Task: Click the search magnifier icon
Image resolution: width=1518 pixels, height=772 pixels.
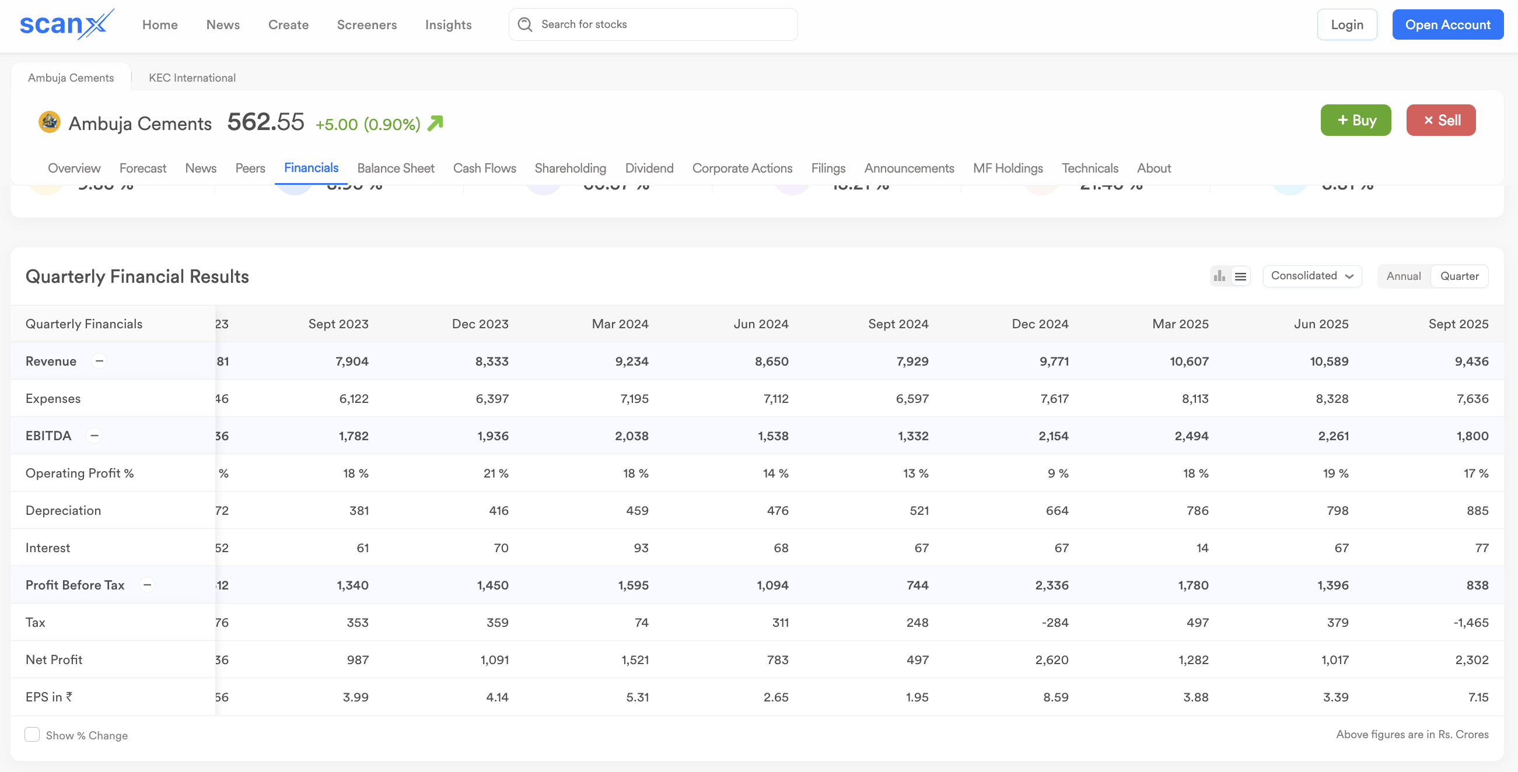Action: [x=524, y=24]
